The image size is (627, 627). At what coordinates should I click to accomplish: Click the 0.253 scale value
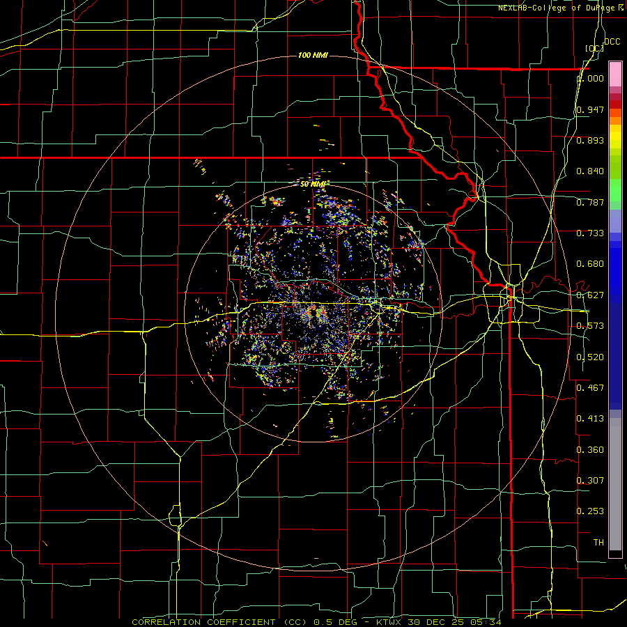(x=590, y=511)
